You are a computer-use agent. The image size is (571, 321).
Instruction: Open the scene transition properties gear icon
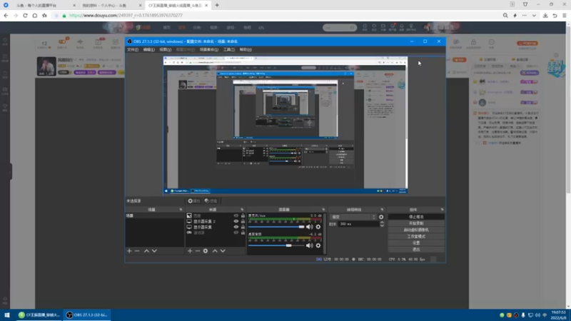coord(381,217)
